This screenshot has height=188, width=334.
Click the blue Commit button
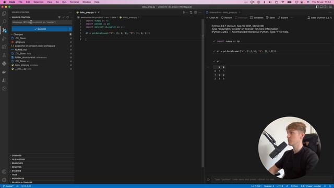[40, 29]
